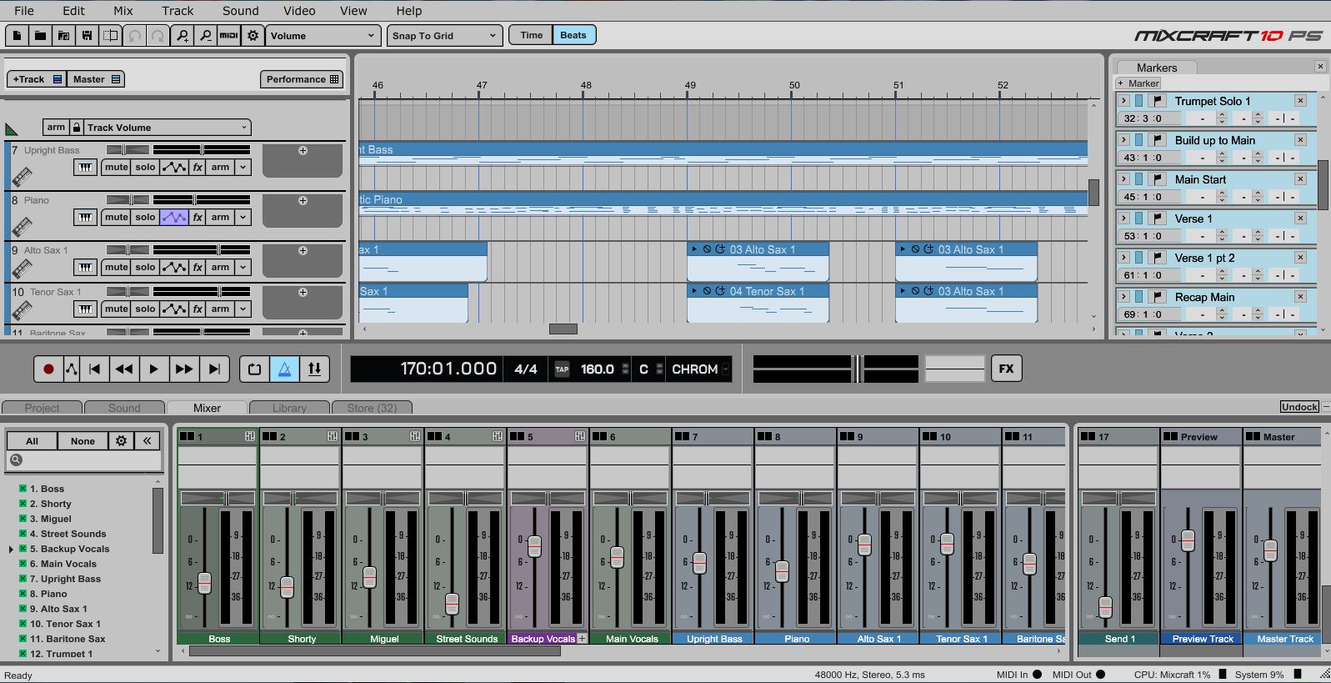
Task: Open the Store (32) tab
Action: click(372, 408)
